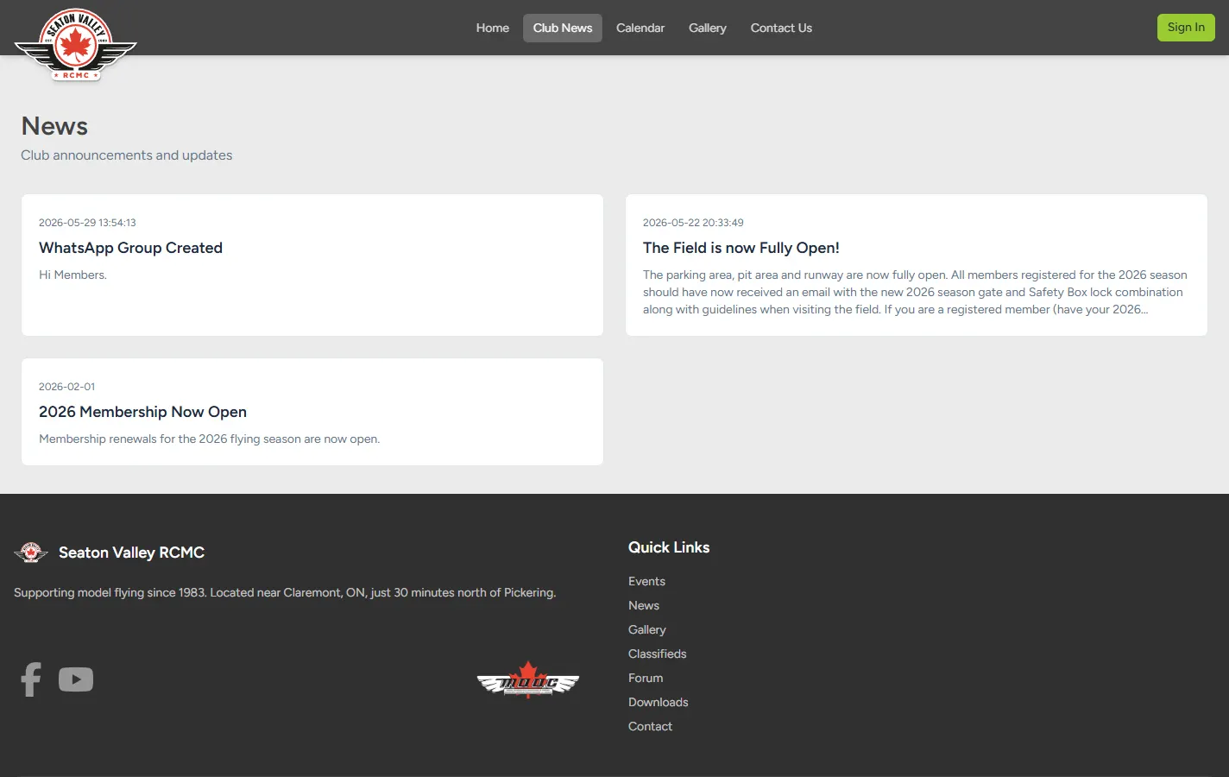Screen dimensions: 1229x777
Task: Follow the Gallery quick link in footer
Action: 647,629
